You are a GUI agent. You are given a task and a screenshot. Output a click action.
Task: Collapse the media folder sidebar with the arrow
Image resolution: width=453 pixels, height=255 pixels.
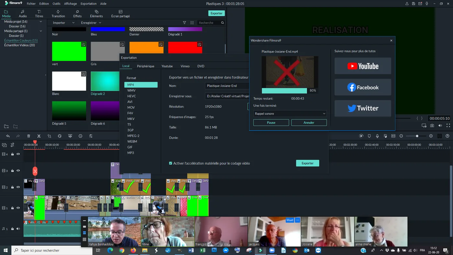coord(45,75)
